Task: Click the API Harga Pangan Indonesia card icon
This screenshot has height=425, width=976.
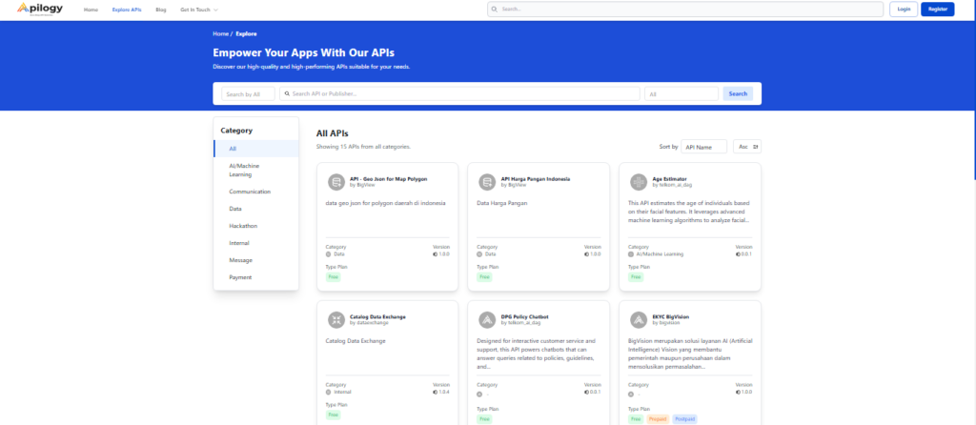Action: click(x=488, y=182)
